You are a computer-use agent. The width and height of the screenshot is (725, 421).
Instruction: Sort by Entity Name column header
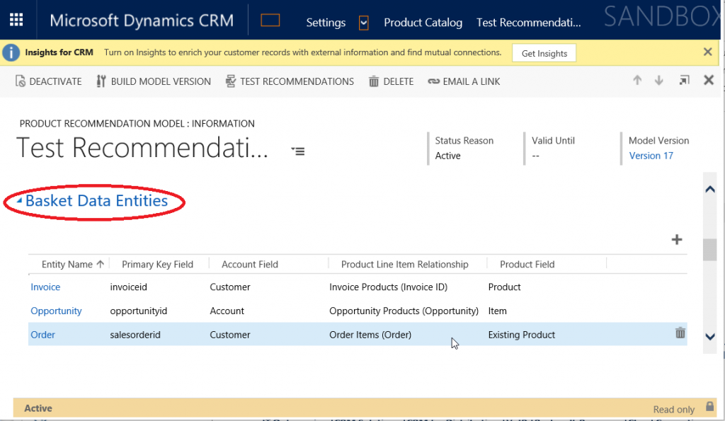tap(72, 265)
